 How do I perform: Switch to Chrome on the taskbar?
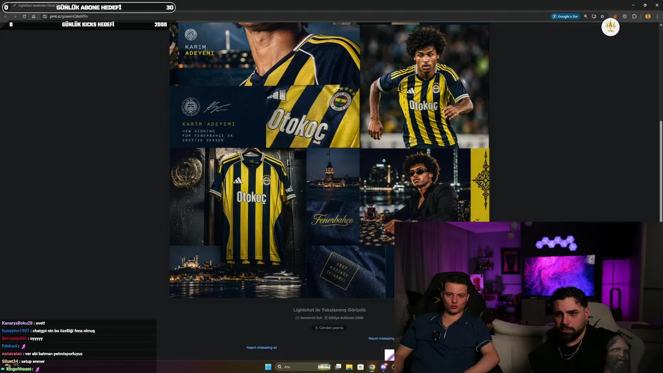(372, 367)
